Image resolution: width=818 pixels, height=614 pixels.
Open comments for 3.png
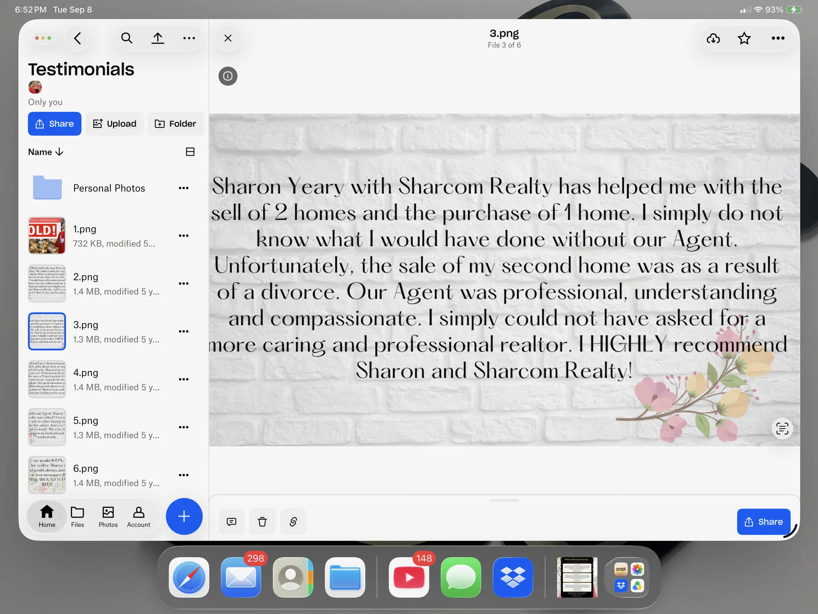point(231,522)
